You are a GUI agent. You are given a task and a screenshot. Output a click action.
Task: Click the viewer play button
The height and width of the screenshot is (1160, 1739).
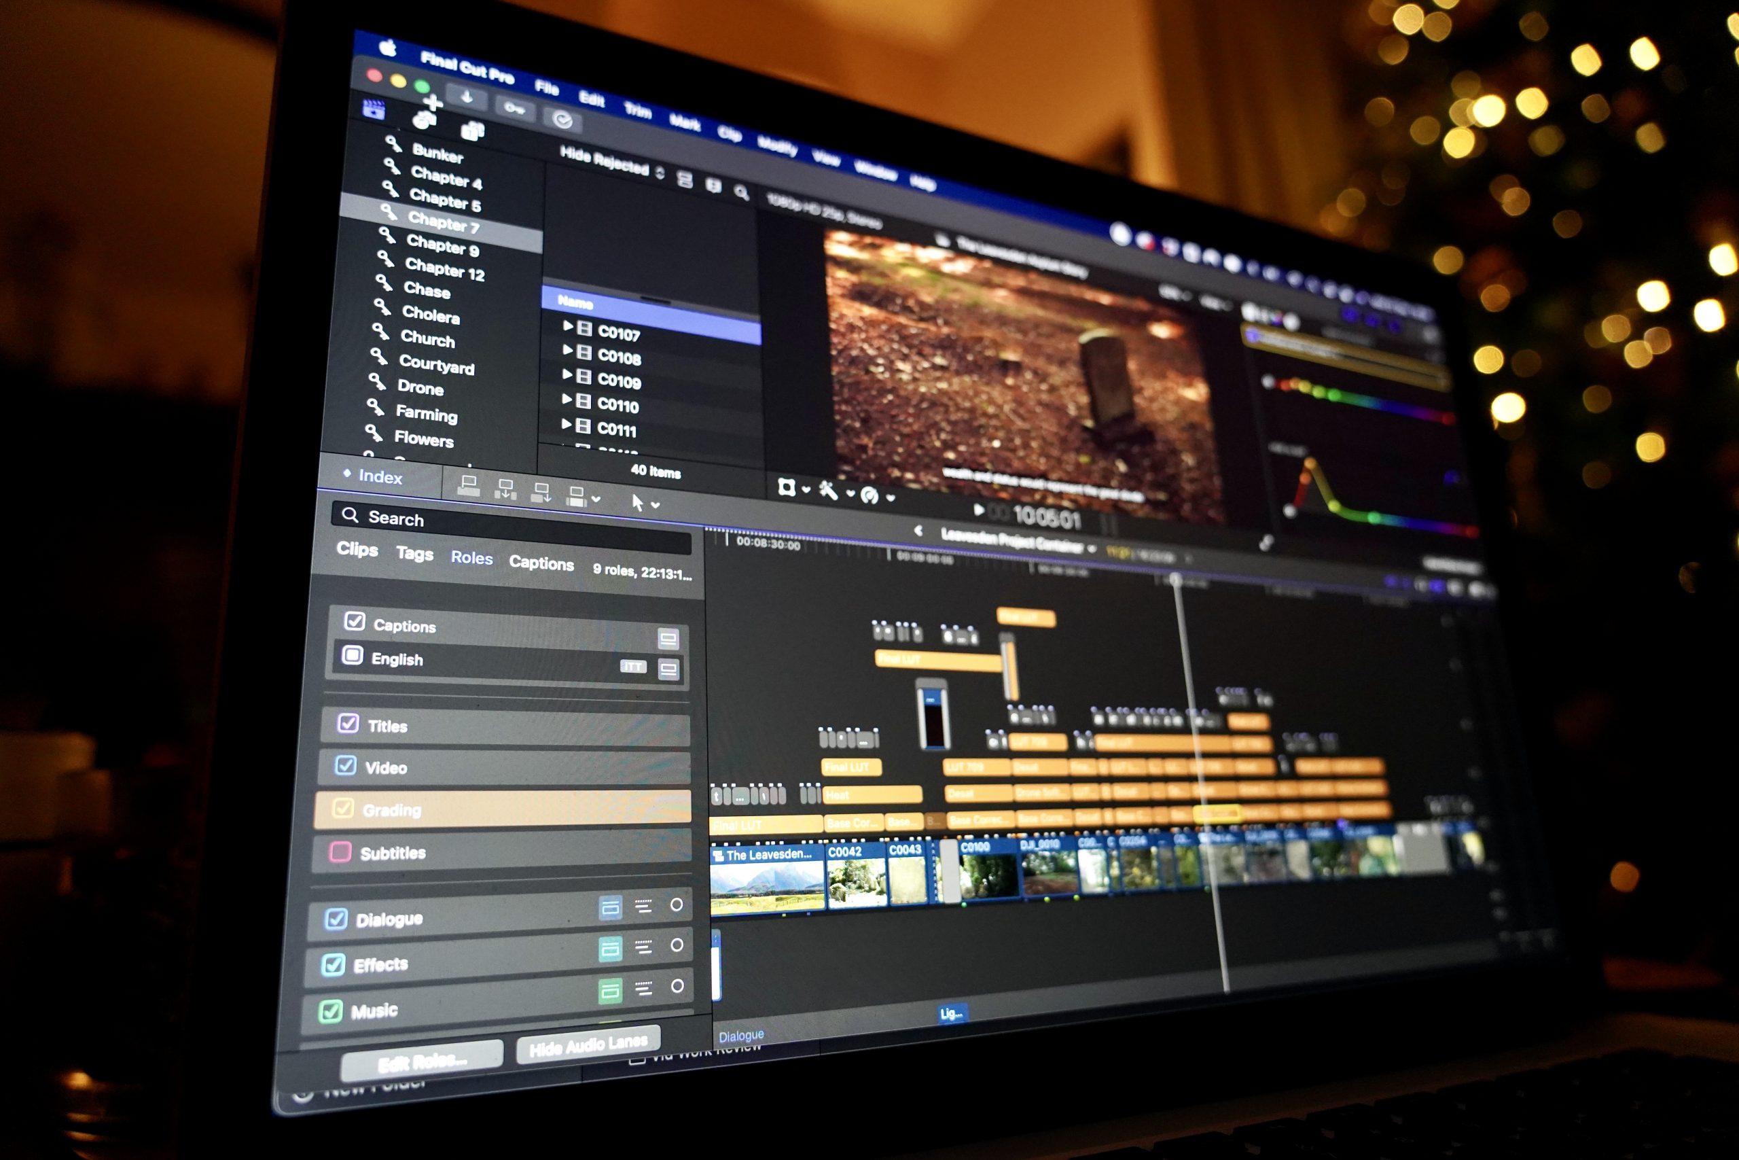tap(978, 510)
